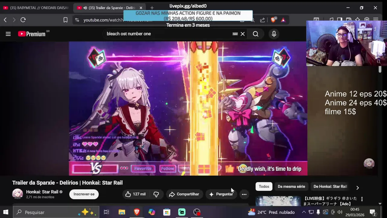Open Brave Shields lion icon

273,20
